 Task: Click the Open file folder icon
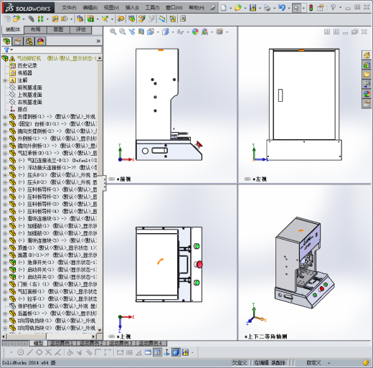(238, 8)
